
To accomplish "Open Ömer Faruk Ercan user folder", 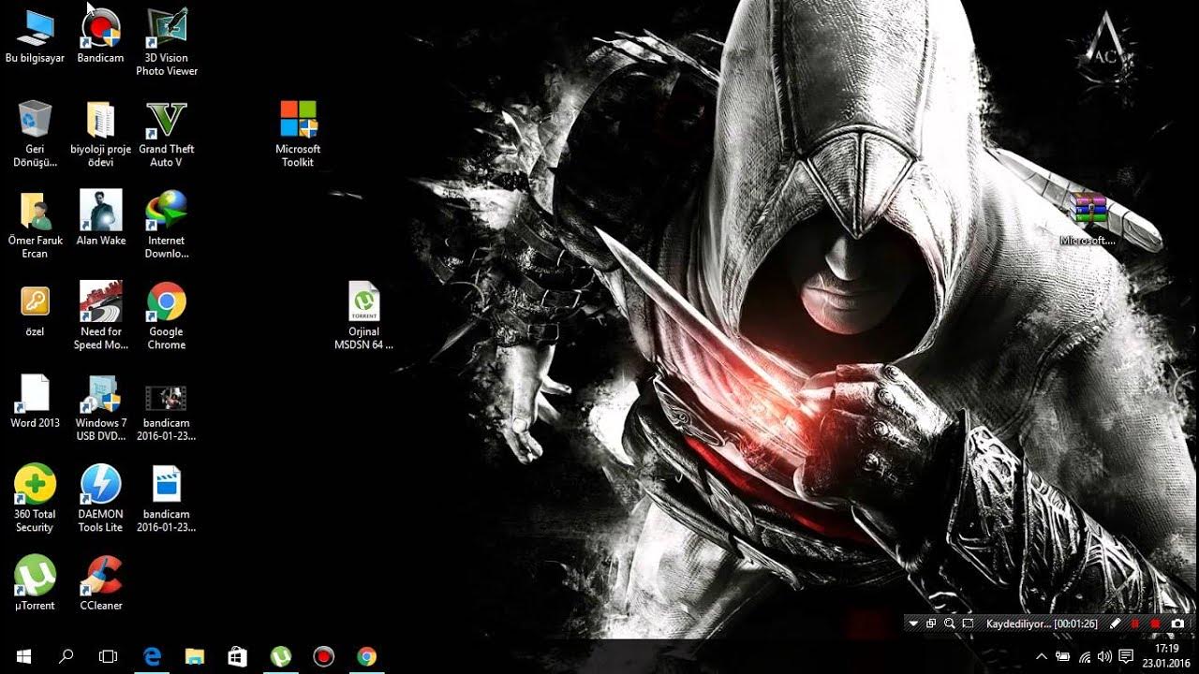I will pyautogui.click(x=35, y=225).
